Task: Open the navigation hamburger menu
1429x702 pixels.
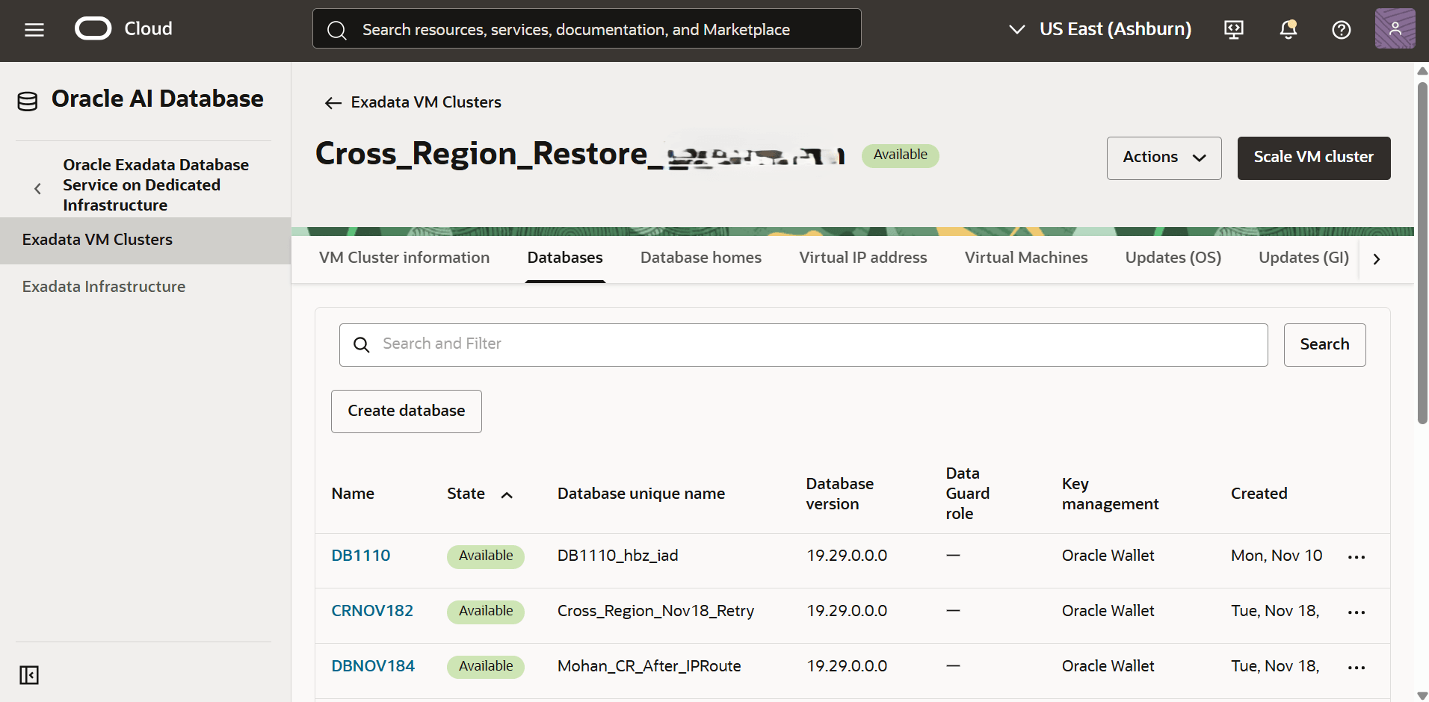Action: [34, 30]
